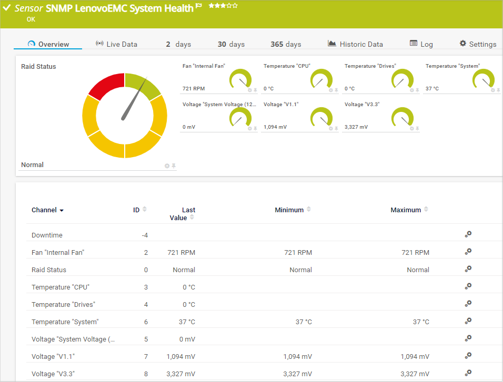Open the Settings tab
Image resolution: width=503 pixels, height=382 pixels.
tap(478, 44)
